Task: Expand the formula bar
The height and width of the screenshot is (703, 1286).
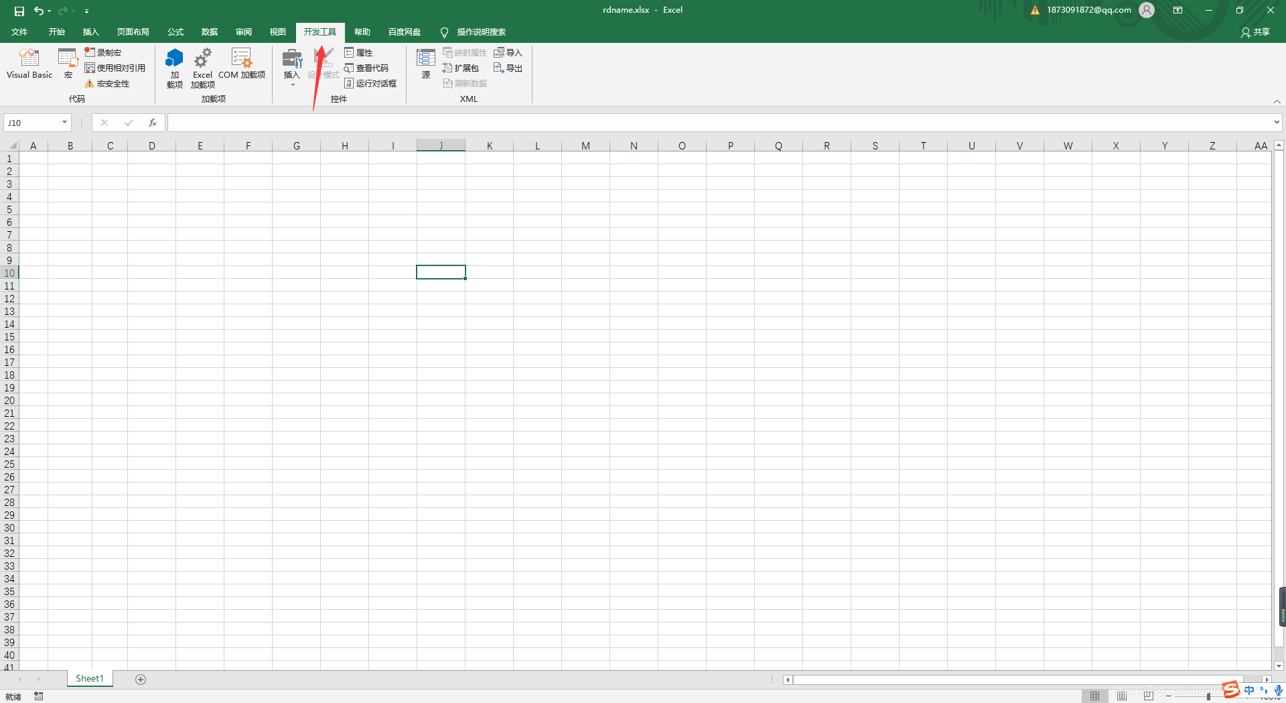Action: pos(1277,123)
